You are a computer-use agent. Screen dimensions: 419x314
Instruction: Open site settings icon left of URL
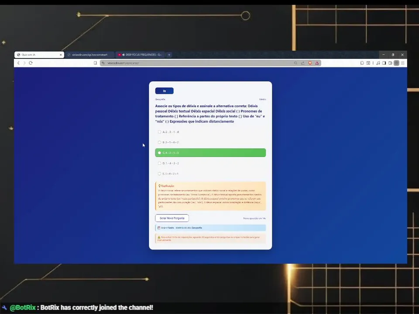pyautogui.click(x=103, y=63)
